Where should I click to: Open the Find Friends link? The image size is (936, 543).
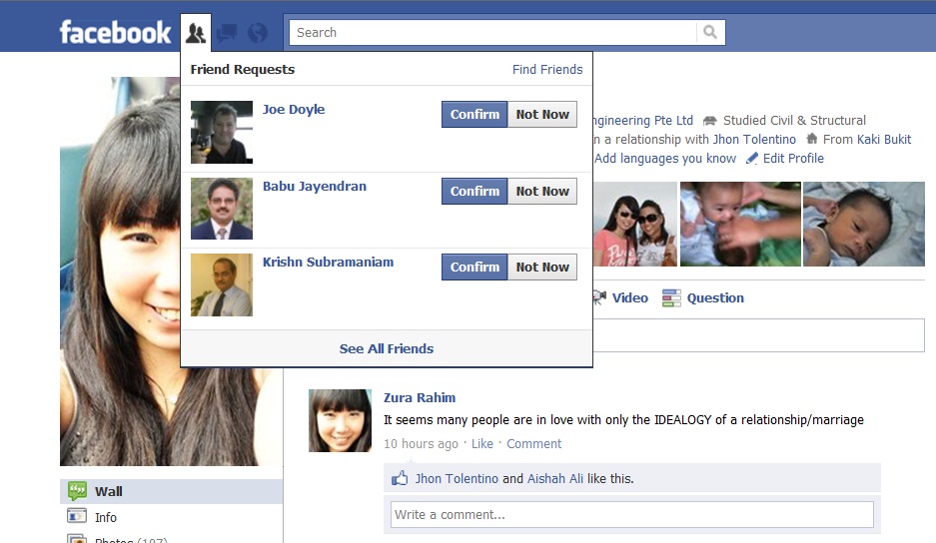[x=547, y=69]
